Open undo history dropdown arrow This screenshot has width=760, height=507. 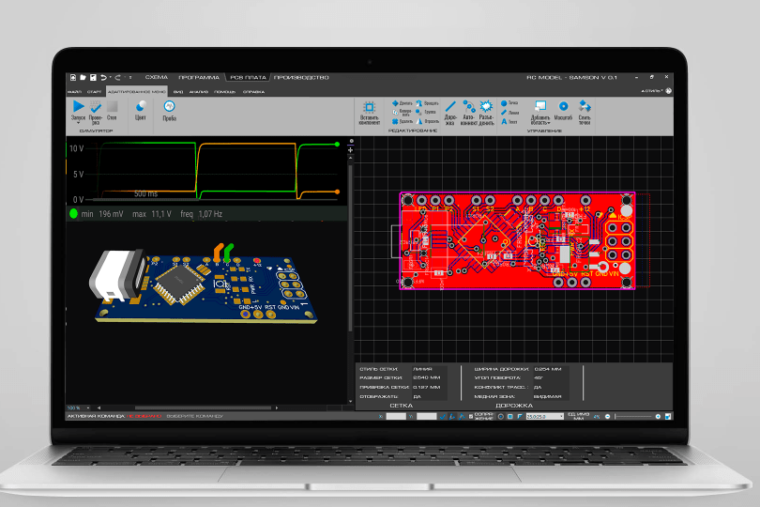tap(110, 77)
